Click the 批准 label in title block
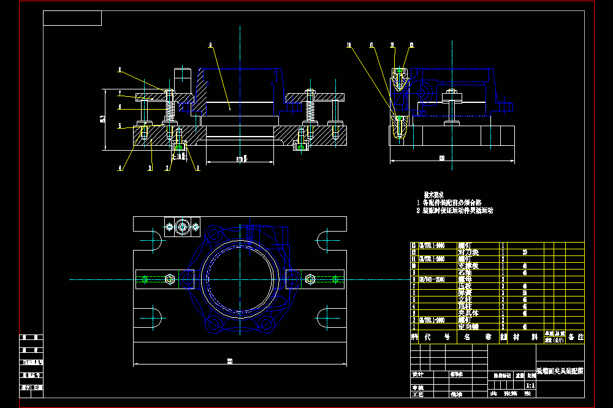The height and width of the screenshot is (408, 613). pyautogui.click(x=456, y=395)
